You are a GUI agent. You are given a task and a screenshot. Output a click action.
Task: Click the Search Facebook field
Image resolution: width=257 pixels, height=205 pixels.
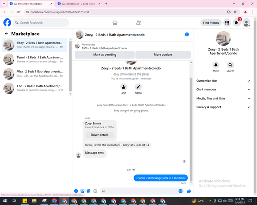41,23
